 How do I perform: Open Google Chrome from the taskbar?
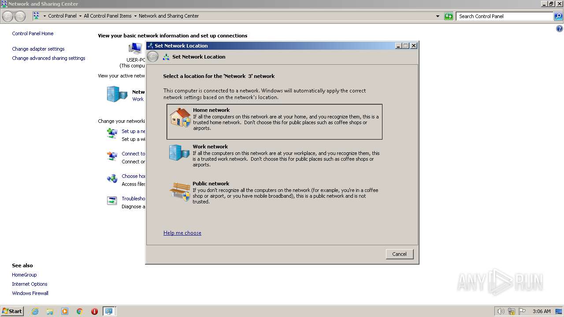point(80,311)
